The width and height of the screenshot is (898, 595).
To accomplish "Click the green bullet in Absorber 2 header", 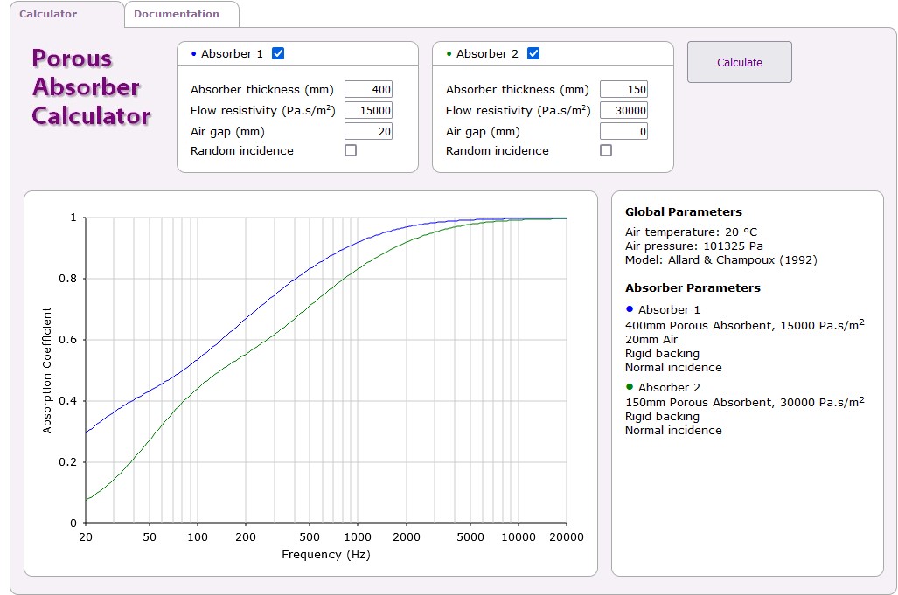I will pyautogui.click(x=449, y=54).
